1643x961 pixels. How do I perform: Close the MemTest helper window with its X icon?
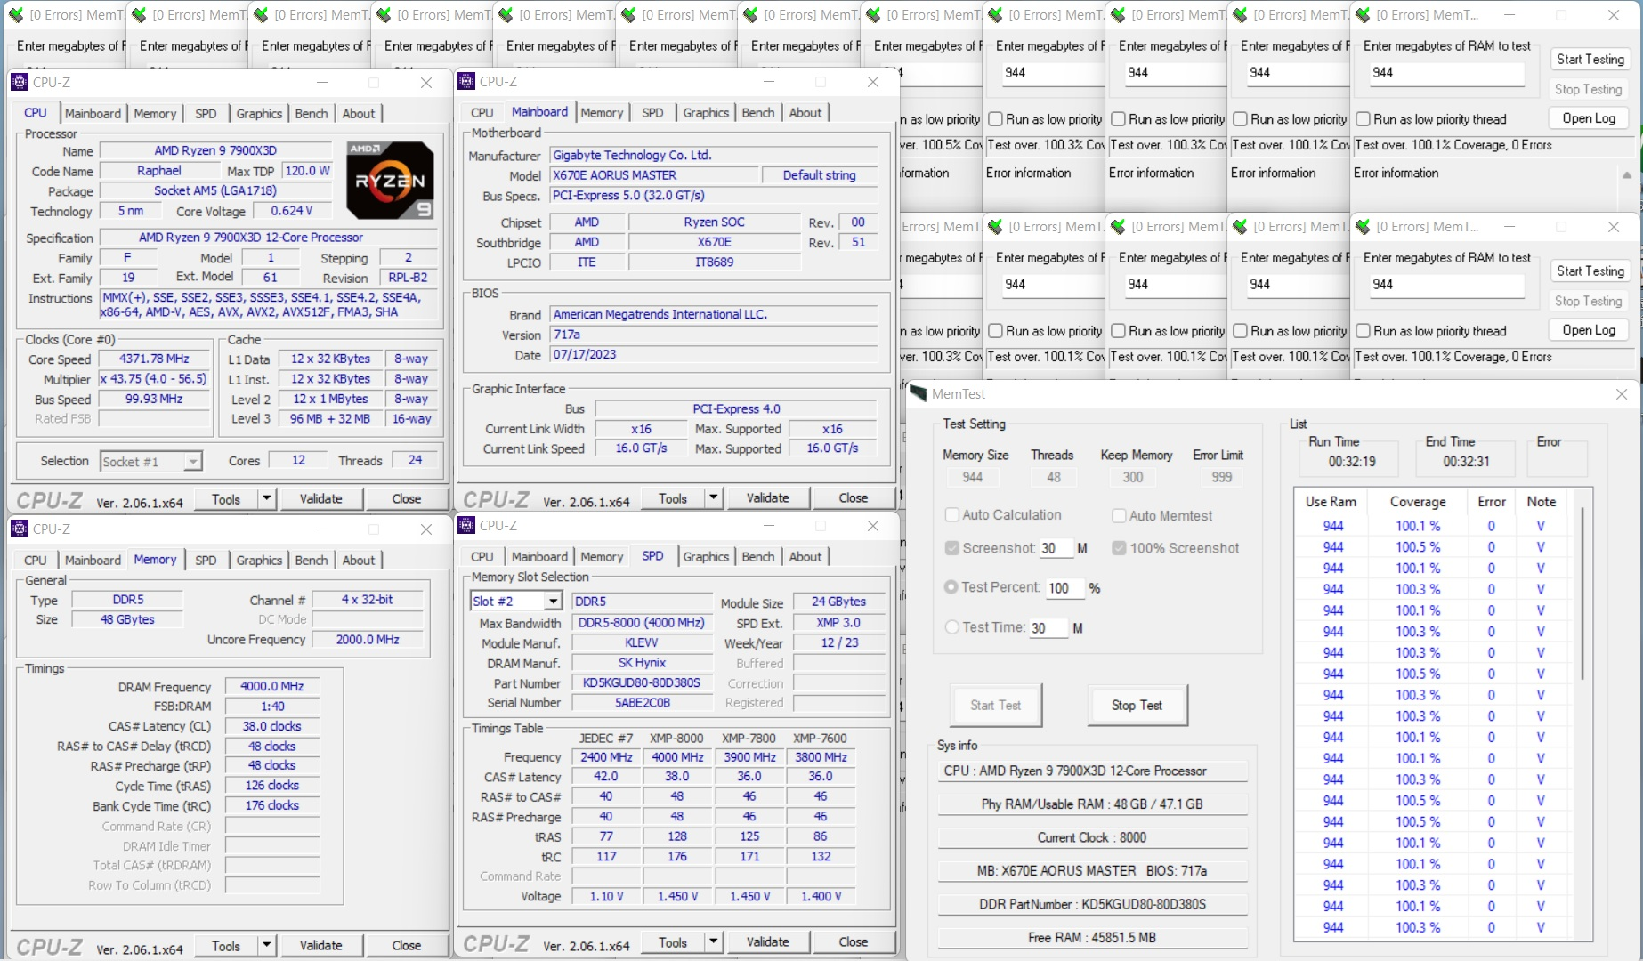click(1622, 394)
